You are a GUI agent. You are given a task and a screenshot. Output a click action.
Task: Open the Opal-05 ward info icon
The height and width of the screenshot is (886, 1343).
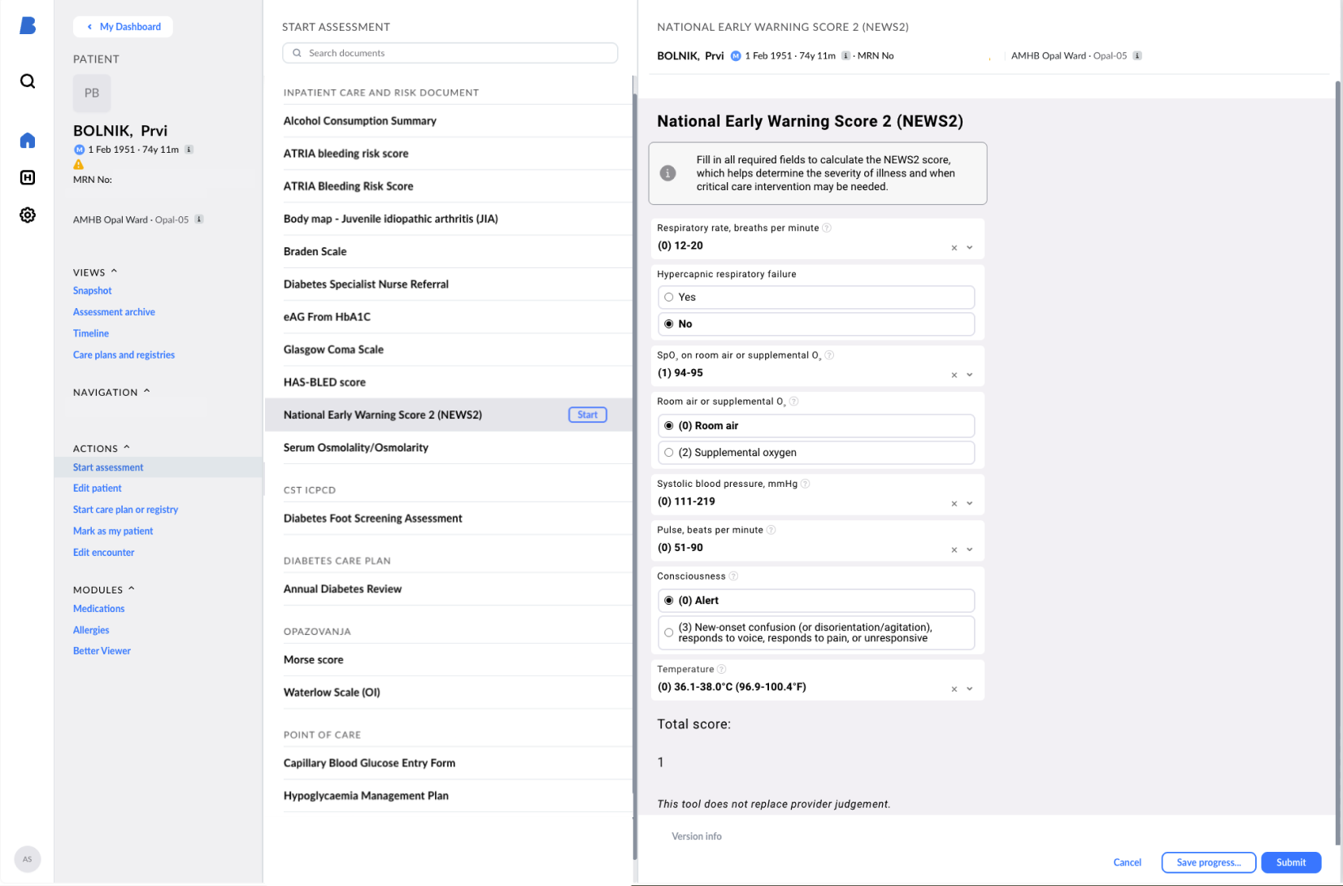201,219
